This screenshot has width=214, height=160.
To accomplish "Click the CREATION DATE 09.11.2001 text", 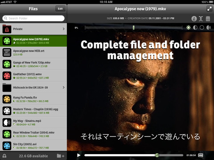I will pyautogui.click(x=151, y=18).
